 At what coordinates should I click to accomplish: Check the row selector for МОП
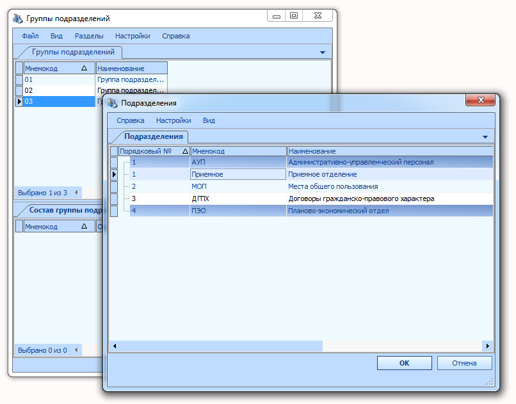[x=114, y=186]
